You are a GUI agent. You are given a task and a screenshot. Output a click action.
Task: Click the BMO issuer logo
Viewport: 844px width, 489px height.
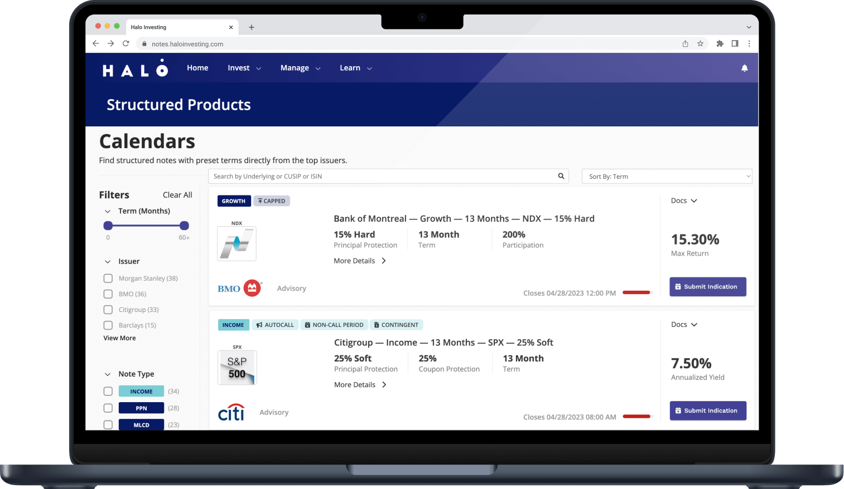pyautogui.click(x=239, y=288)
